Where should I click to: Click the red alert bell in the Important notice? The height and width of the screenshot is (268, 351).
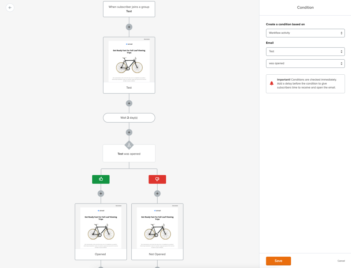tap(271, 83)
